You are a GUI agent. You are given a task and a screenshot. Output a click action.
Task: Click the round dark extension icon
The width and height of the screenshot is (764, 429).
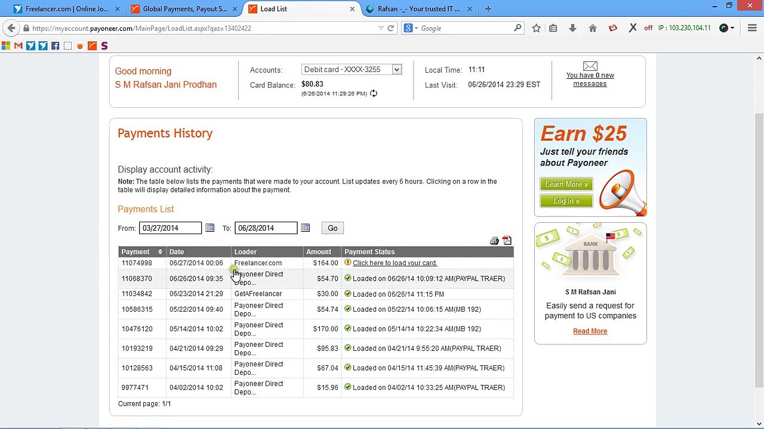[724, 28]
